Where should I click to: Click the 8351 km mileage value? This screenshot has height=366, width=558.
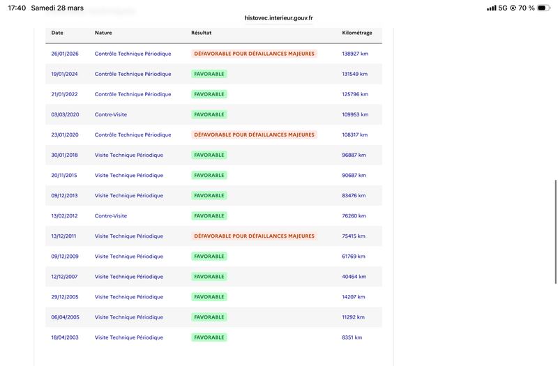(352, 337)
